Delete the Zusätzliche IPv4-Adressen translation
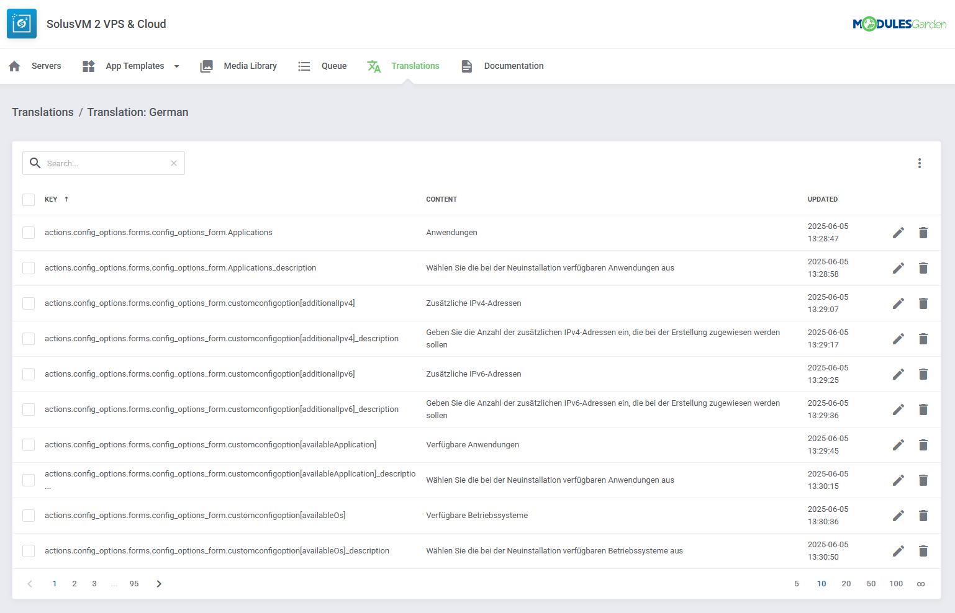Screen dimensions: 955x613 (923, 303)
